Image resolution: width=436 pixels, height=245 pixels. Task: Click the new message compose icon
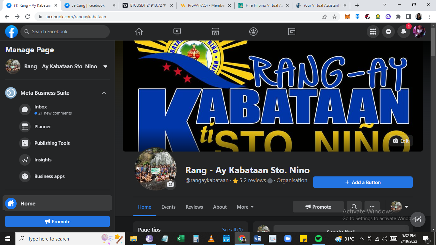click(418, 219)
